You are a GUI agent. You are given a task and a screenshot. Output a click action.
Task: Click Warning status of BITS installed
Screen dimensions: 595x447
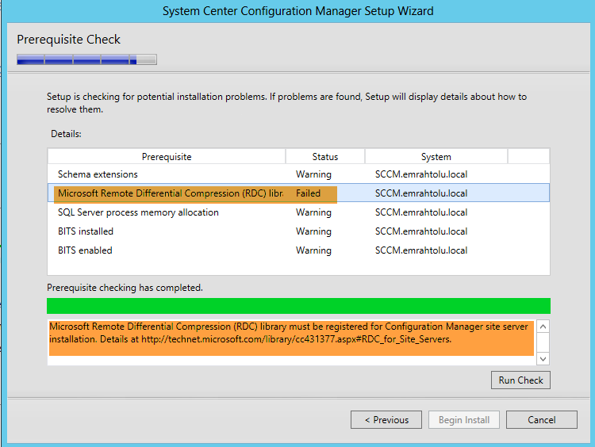point(313,231)
